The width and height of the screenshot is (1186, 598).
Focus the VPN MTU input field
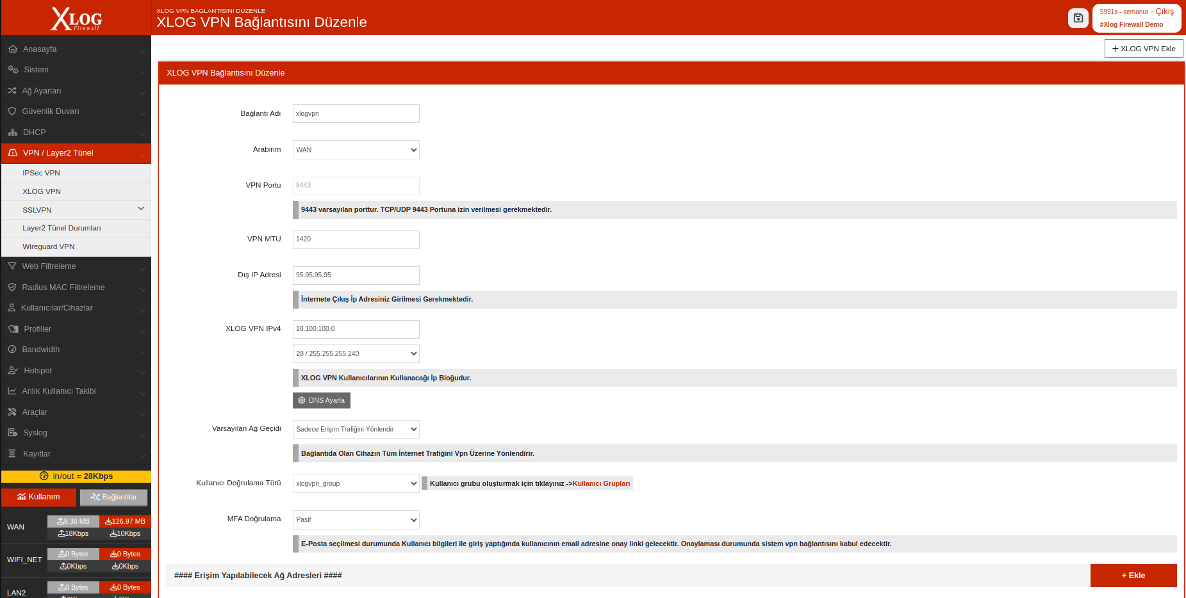(356, 239)
